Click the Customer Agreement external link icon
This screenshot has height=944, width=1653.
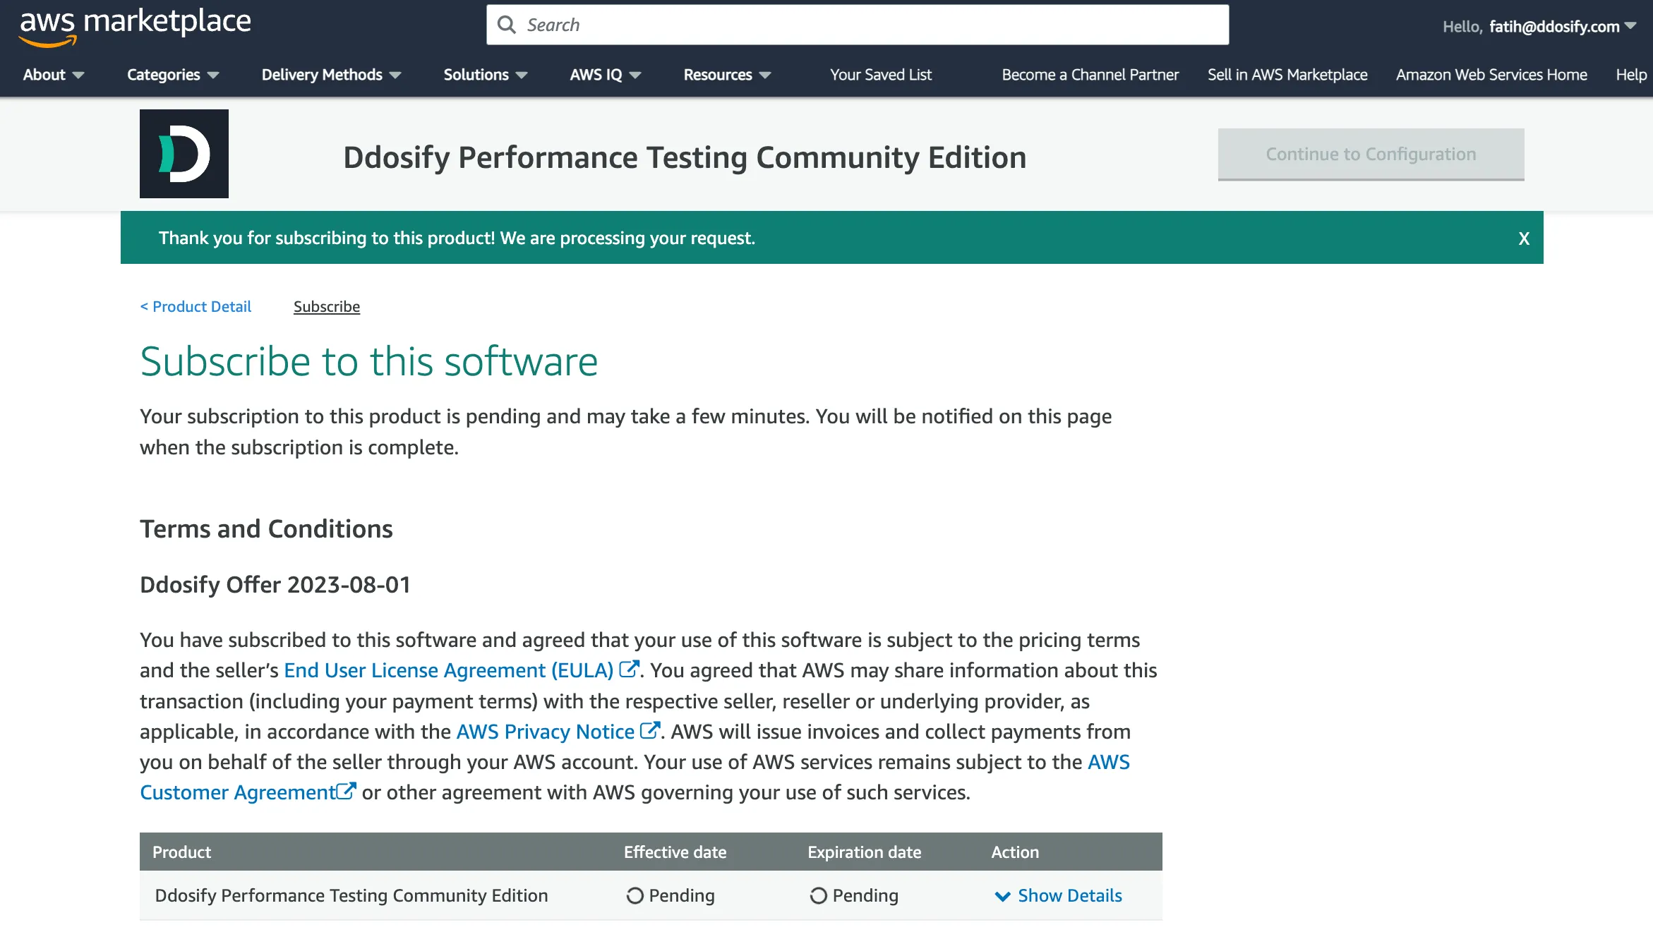[x=346, y=791]
